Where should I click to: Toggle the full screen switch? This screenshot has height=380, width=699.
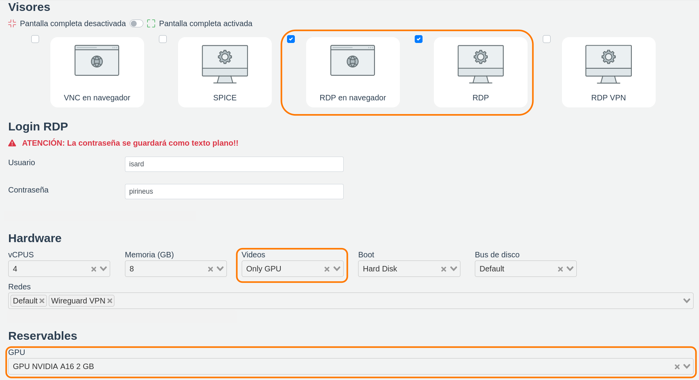(136, 23)
